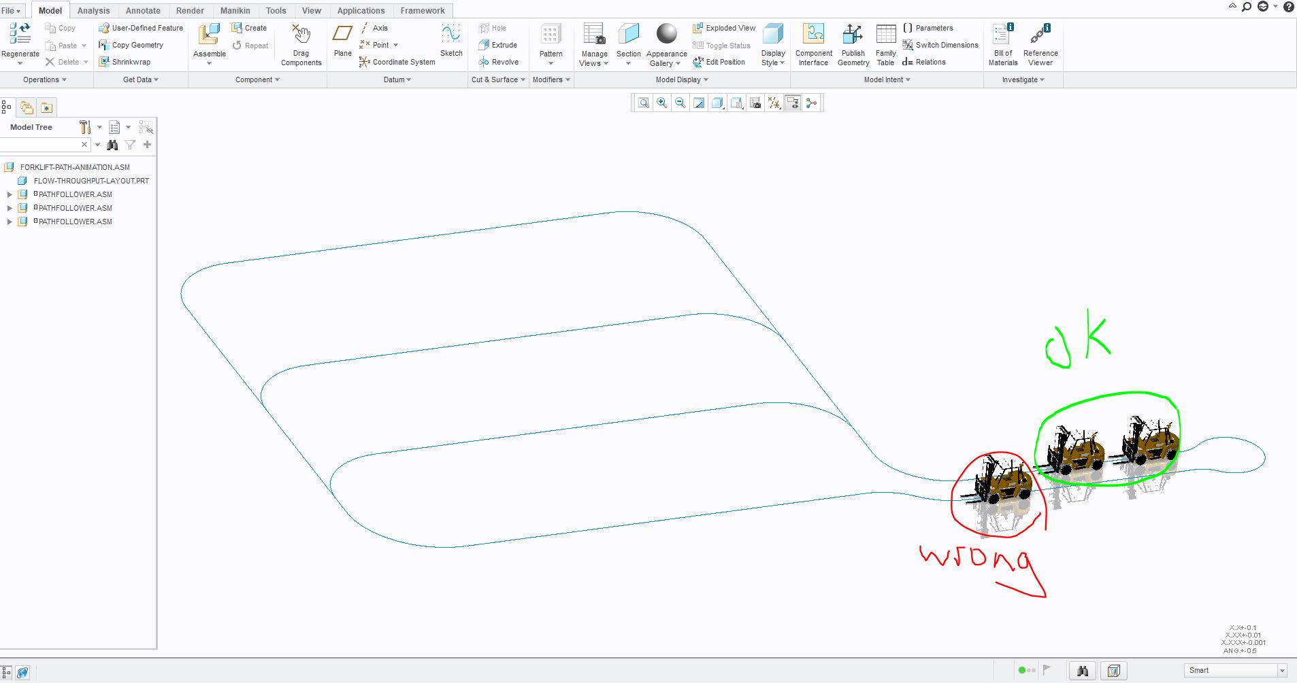Expand the first PATHFOLLOWER.ASM tree node
This screenshot has height=683, width=1297.
tap(8, 194)
